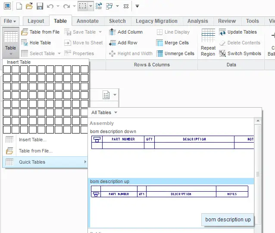Screen dimensions: 275x233
Task: Click the close window icon in quick access toolbar
Action: pyautogui.click(x=126, y=6)
